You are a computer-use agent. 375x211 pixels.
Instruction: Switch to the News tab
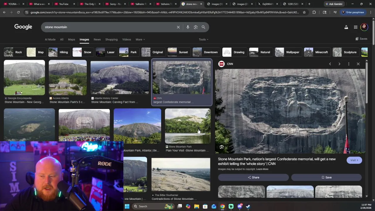tap(97, 40)
